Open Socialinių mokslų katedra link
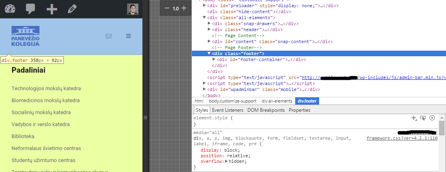 point(41,113)
